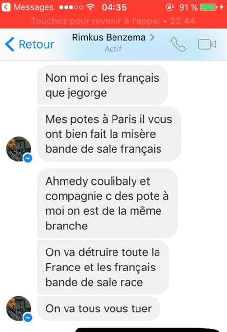This screenshot has height=332, width=227.
Task: Tap the 'On va détruire toute la France' bubble
Action: (103, 267)
